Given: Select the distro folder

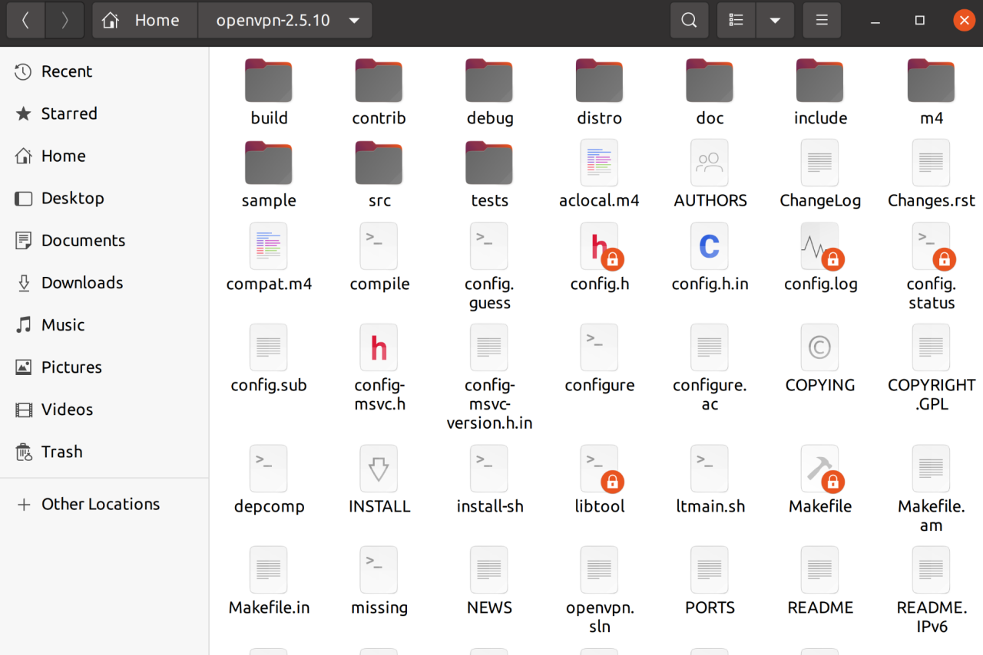Looking at the screenshot, I should tap(600, 92).
